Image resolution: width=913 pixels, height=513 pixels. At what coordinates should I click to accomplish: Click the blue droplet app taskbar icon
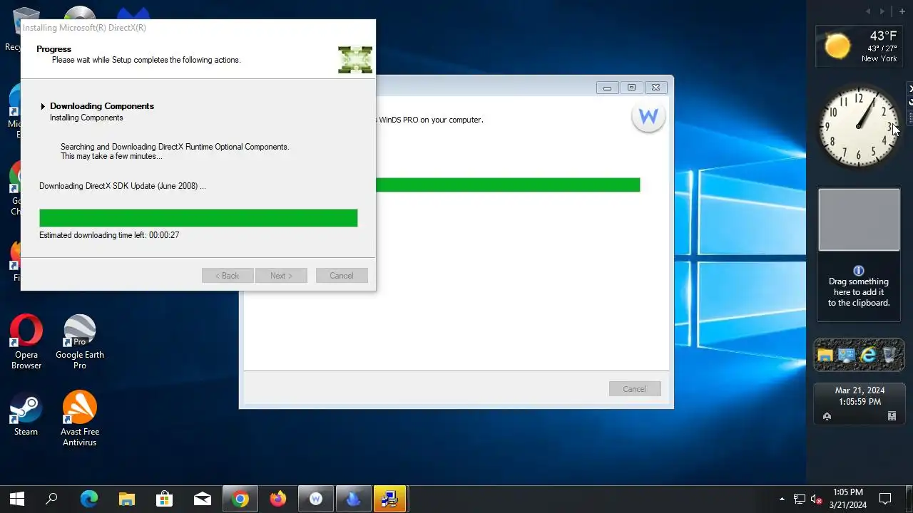(x=354, y=499)
